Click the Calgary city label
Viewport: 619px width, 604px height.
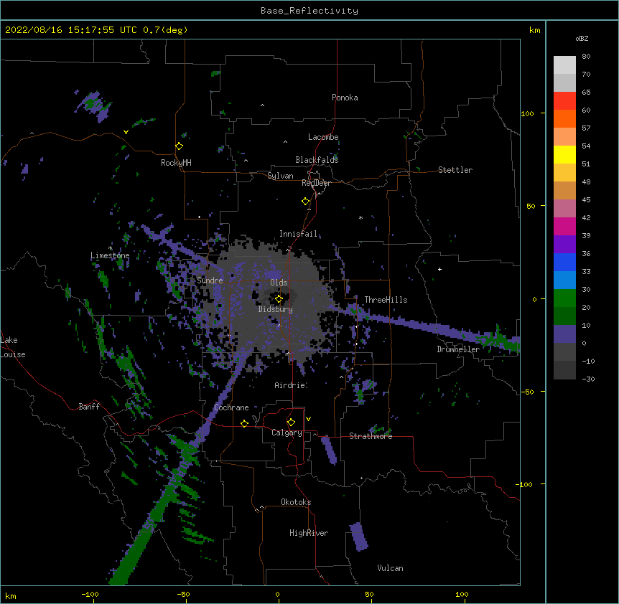(x=287, y=433)
